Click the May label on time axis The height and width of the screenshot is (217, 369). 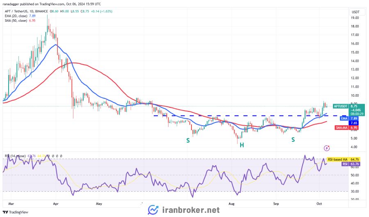point(99,203)
